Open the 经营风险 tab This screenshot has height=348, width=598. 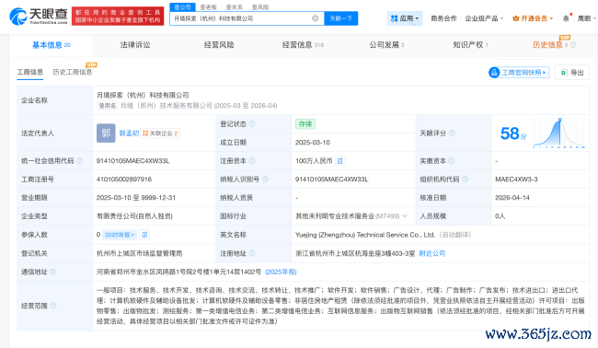219,45
